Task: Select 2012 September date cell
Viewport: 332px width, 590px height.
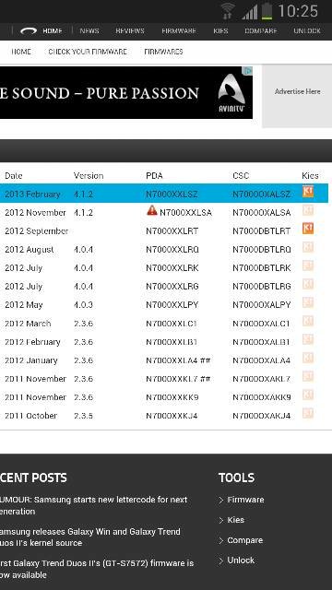Action: (37, 231)
